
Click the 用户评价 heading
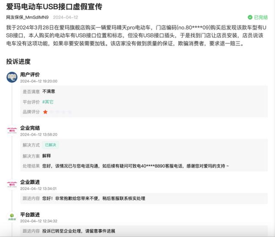30,74
